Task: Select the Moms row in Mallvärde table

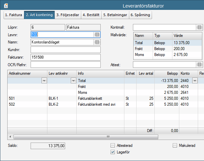Action: pyautogui.click(x=168, y=55)
